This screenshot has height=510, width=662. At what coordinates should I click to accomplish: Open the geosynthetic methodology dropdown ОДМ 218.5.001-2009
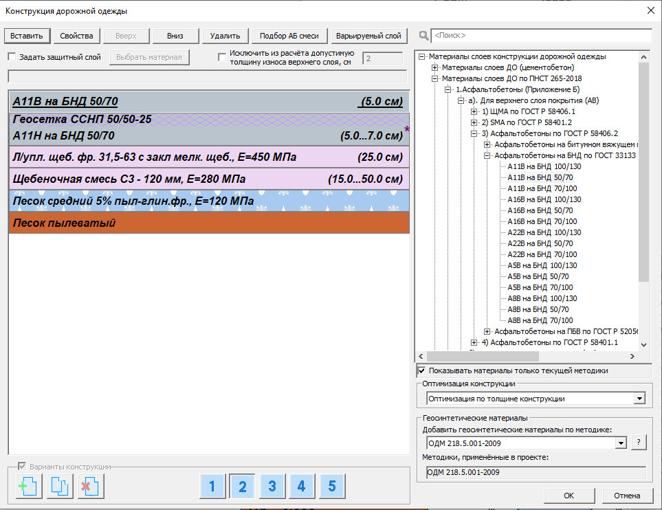(x=621, y=443)
